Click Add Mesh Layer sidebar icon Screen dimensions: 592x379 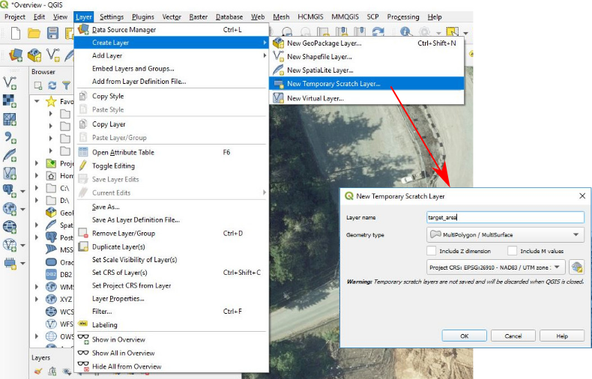(10, 119)
